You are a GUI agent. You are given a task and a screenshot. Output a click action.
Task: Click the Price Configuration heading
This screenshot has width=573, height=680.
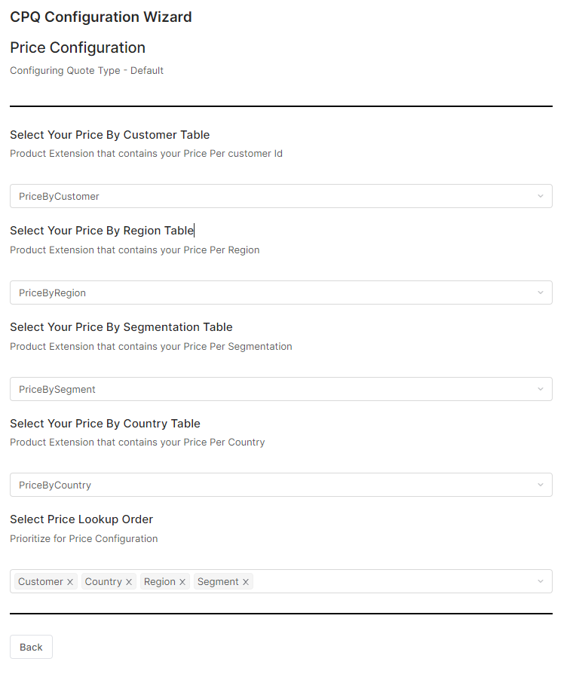click(x=78, y=47)
